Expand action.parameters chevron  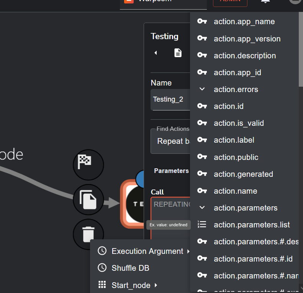click(202, 207)
